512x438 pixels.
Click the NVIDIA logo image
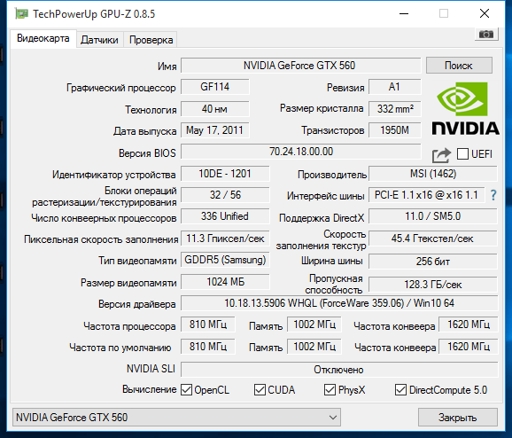coord(465,108)
